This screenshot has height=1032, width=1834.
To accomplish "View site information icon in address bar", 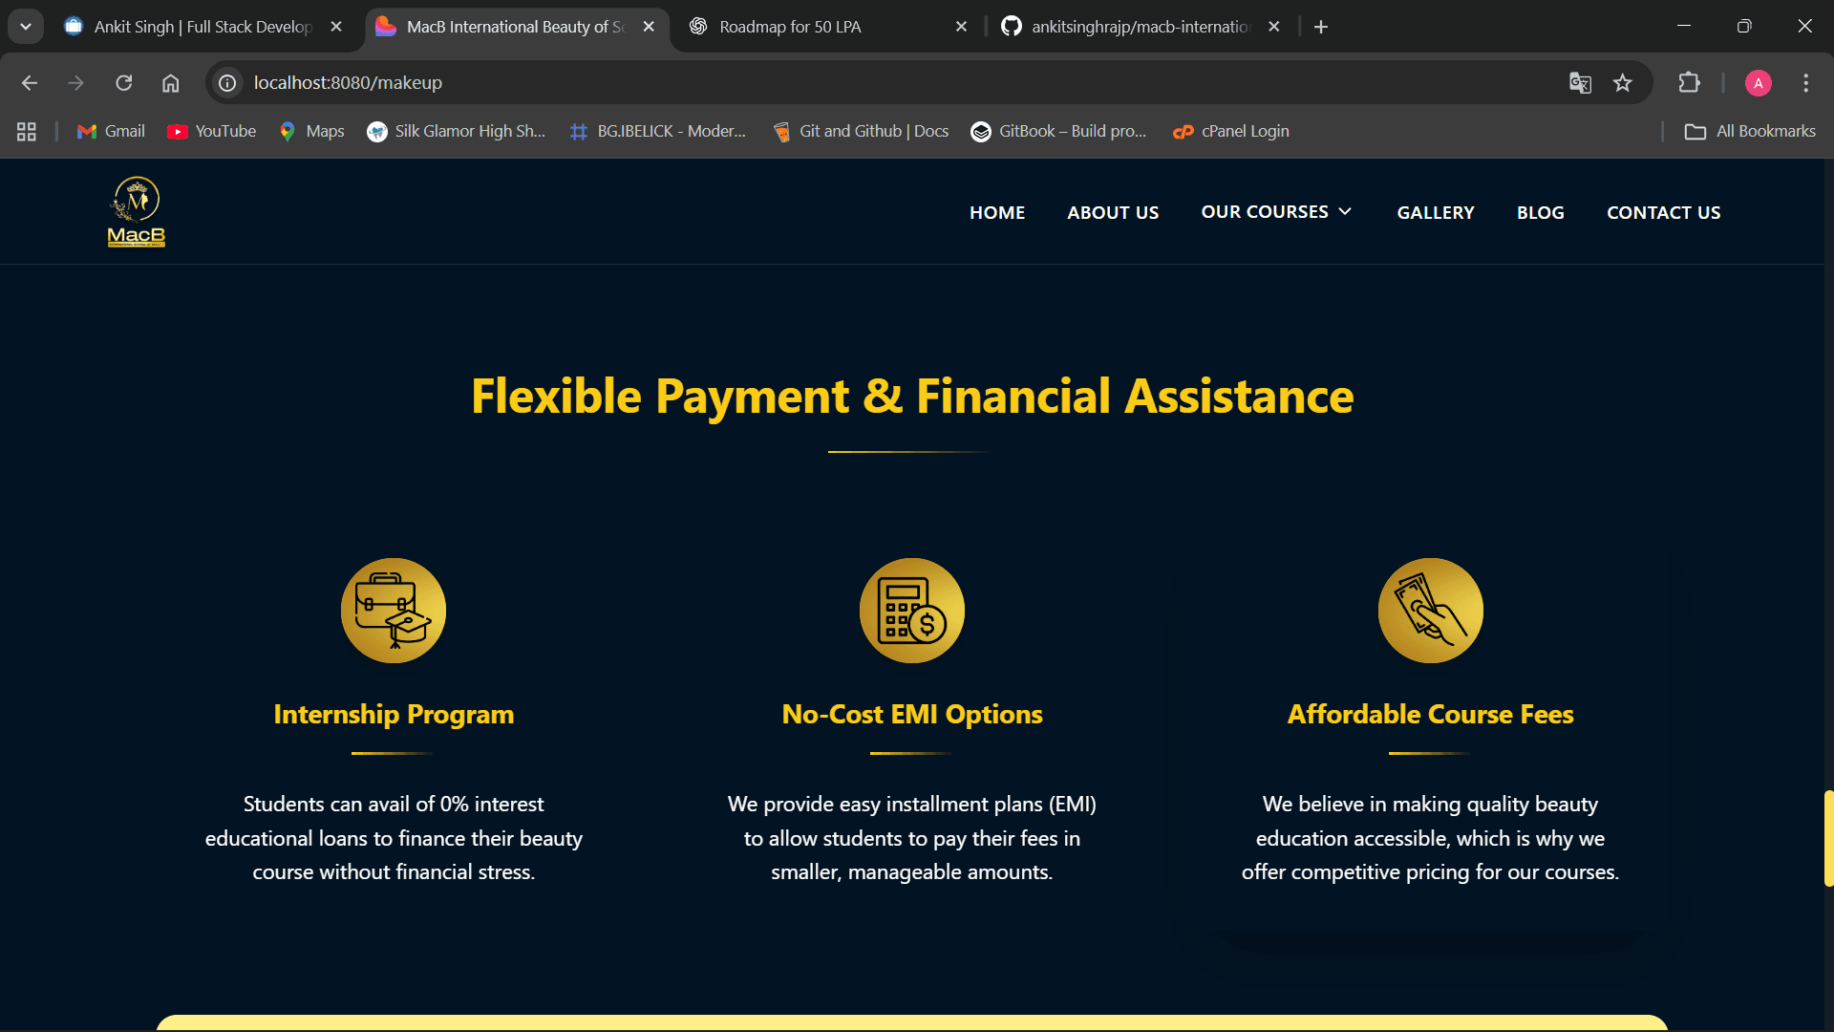I will (x=227, y=83).
